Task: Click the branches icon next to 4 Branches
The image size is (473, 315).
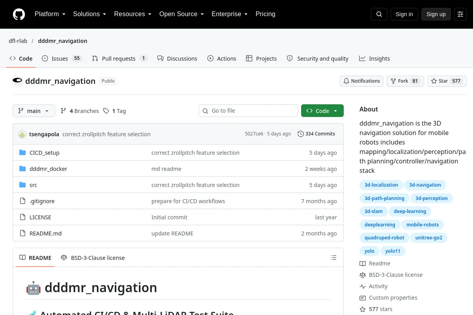Action: pyautogui.click(x=63, y=111)
